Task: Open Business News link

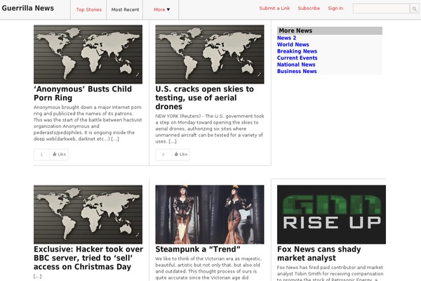Action: [297, 71]
